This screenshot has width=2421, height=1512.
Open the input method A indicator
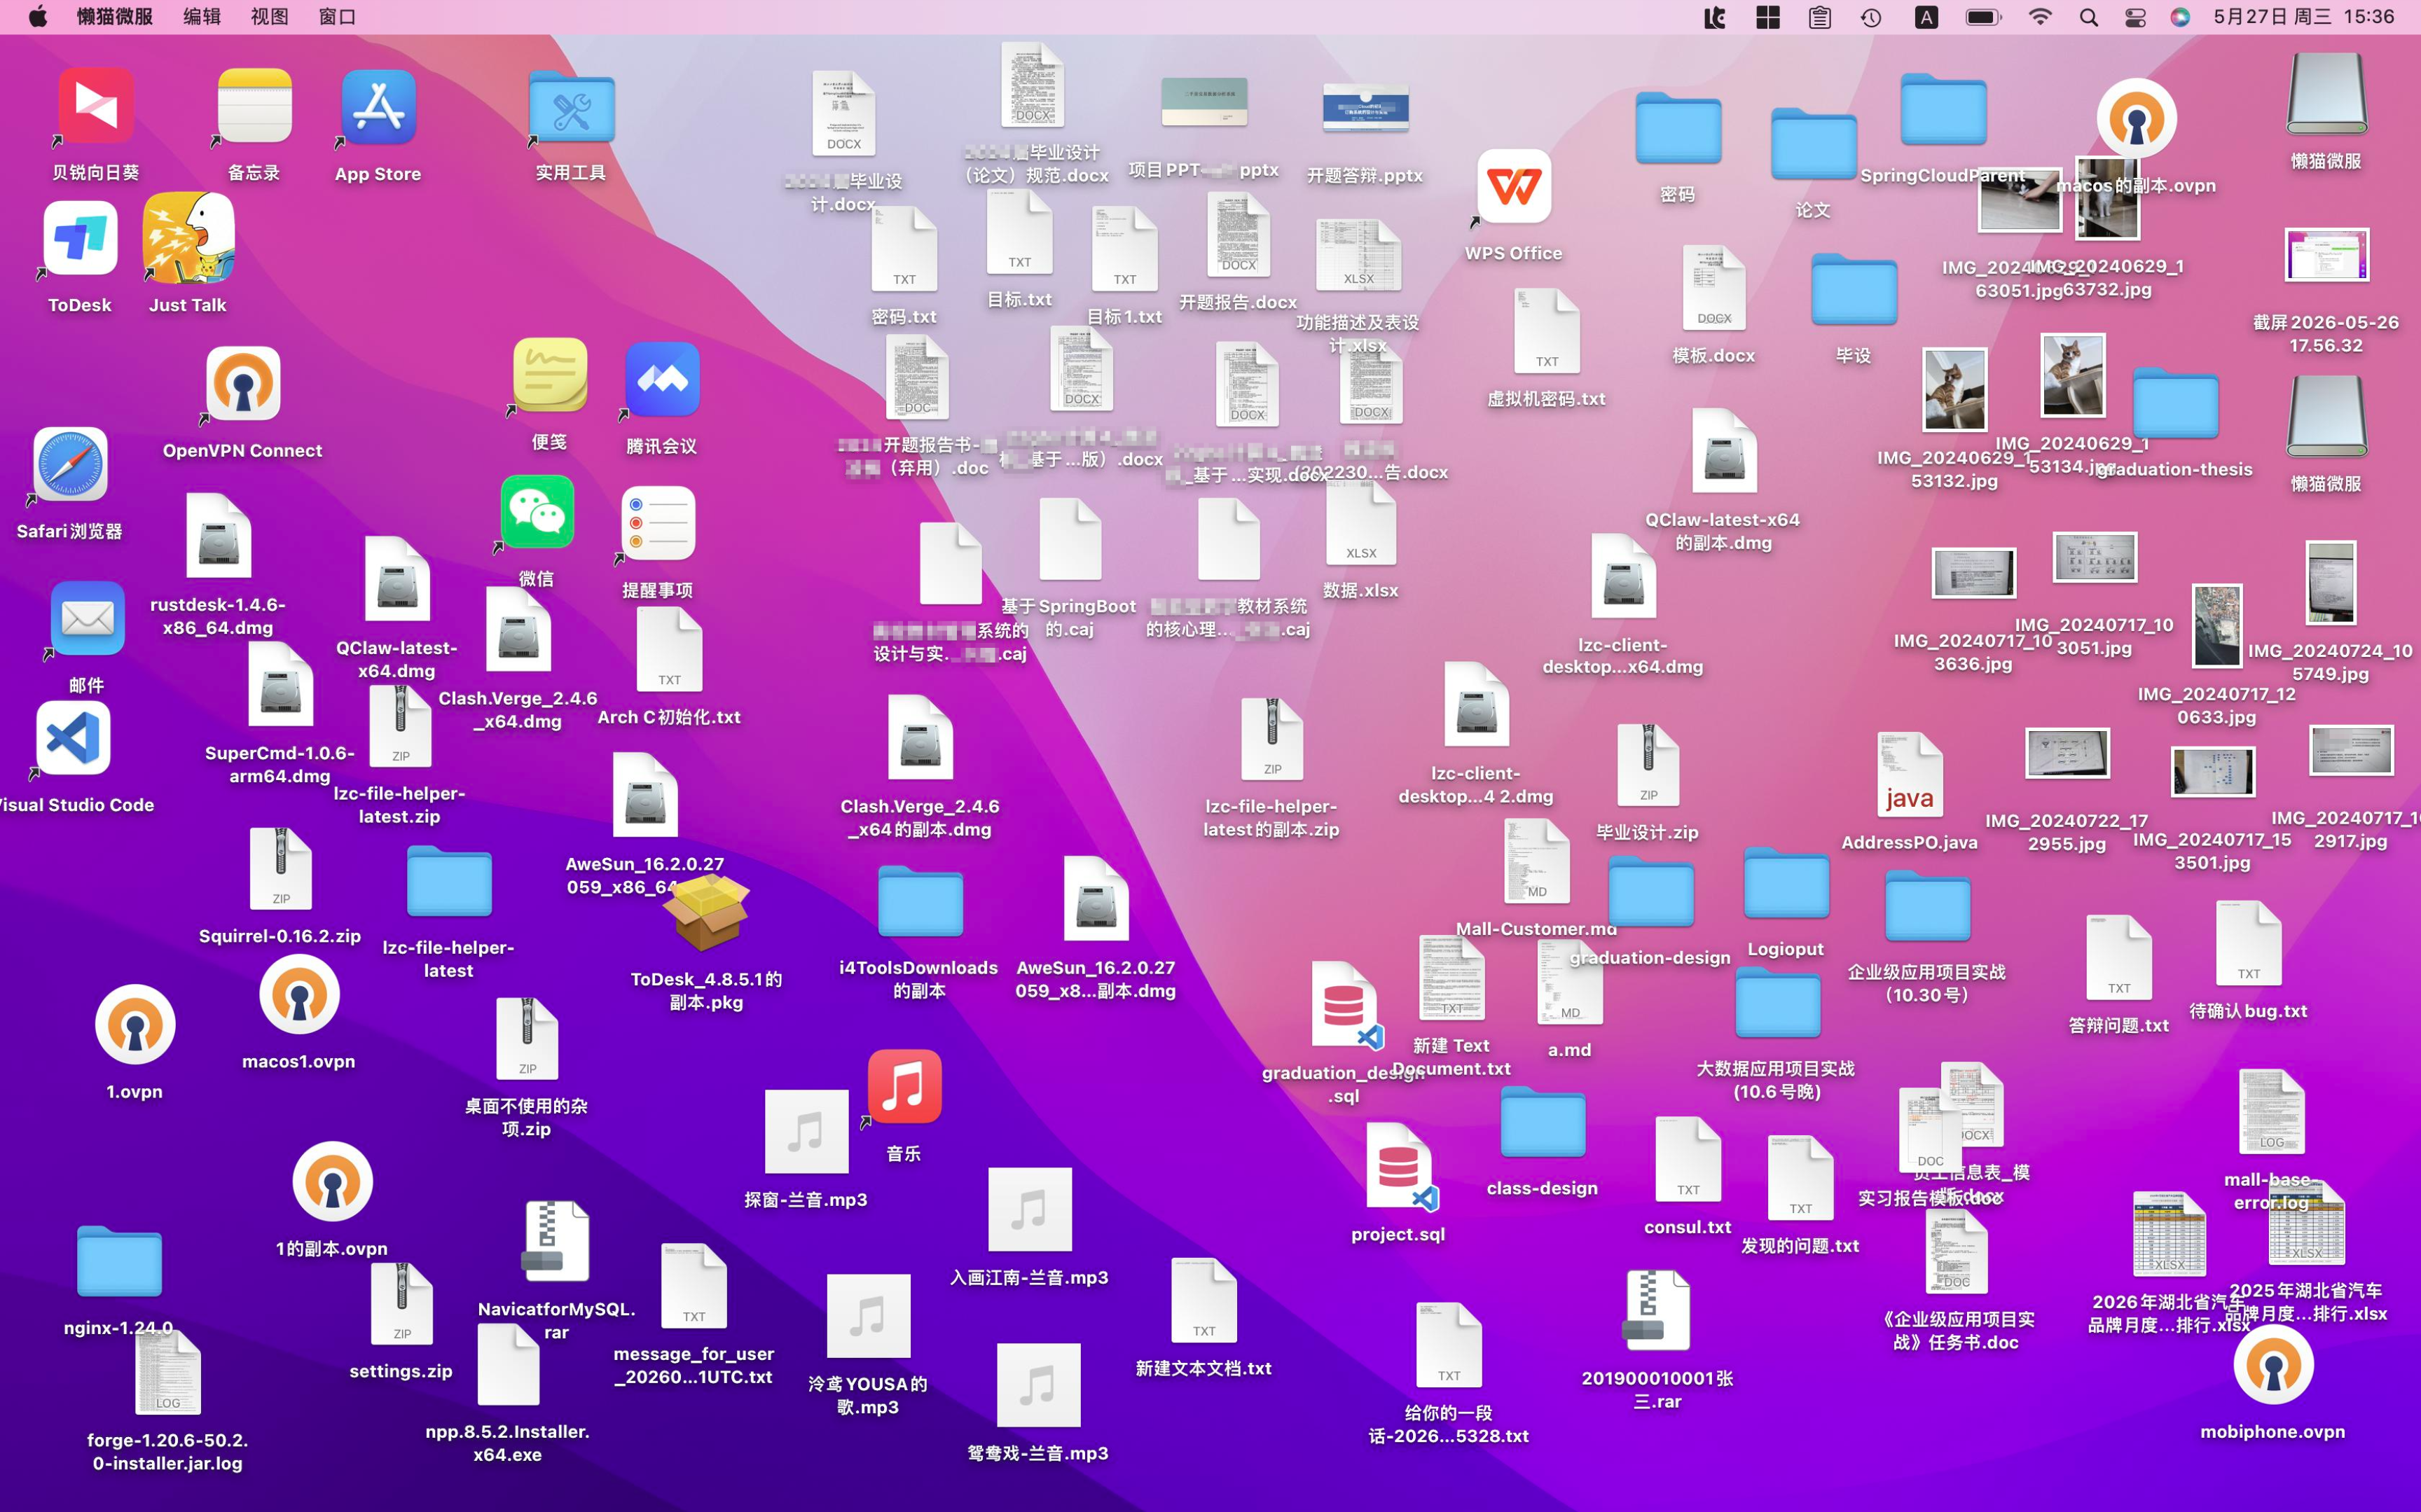[x=1926, y=17]
